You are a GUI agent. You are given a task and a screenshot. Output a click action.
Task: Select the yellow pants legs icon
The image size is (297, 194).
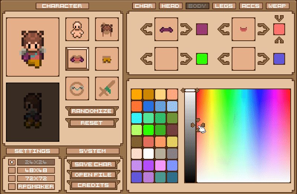pyautogui.click(x=107, y=59)
